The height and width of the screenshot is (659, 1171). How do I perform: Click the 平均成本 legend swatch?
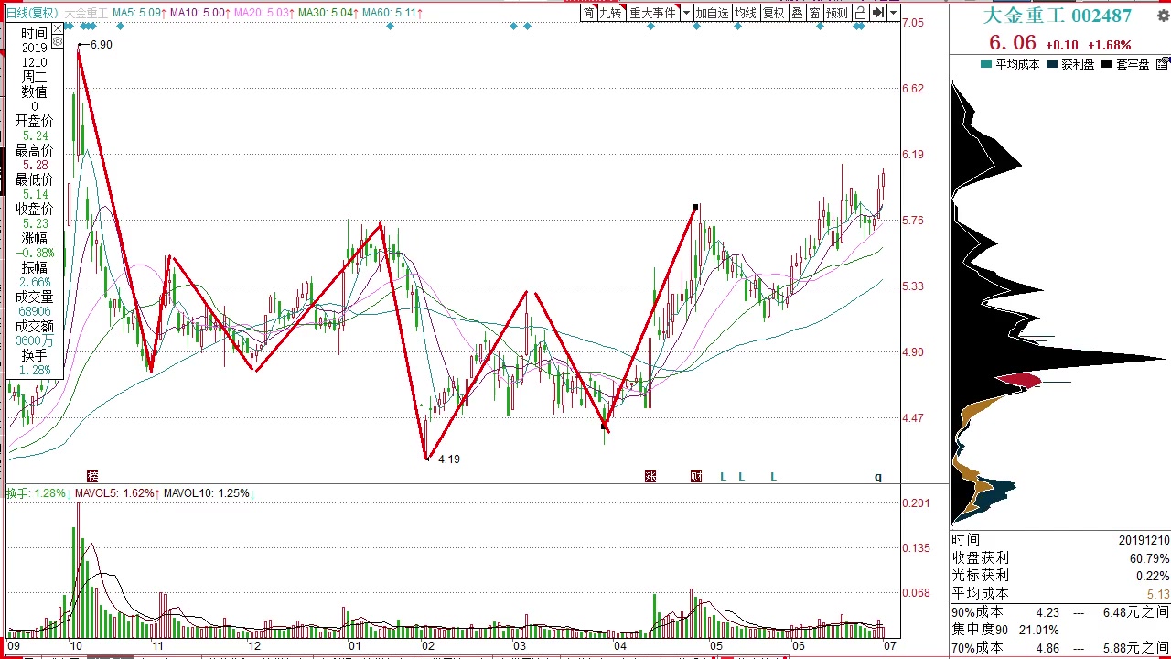point(985,64)
